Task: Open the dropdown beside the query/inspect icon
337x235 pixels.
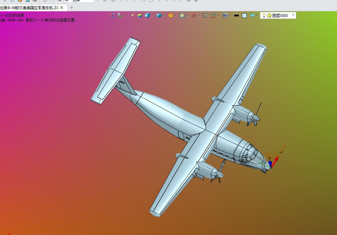Action: click(125, 16)
